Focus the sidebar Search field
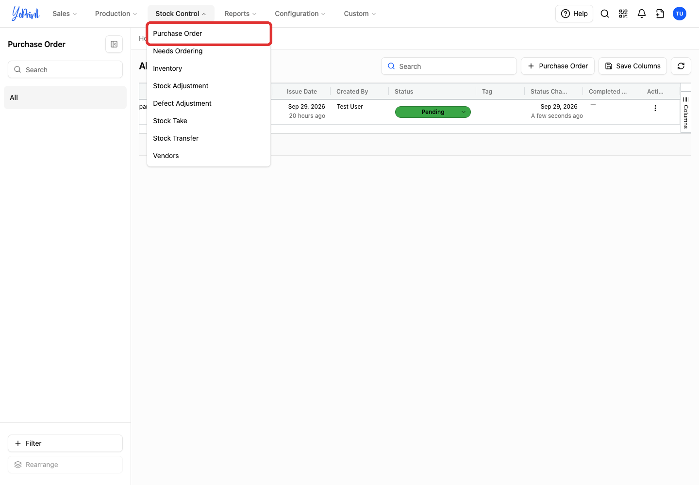The image size is (699, 485). (65, 69)
